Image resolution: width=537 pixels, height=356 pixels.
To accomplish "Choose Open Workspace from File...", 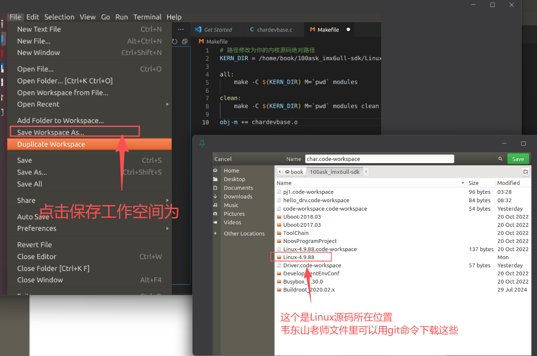I will 89,92.
